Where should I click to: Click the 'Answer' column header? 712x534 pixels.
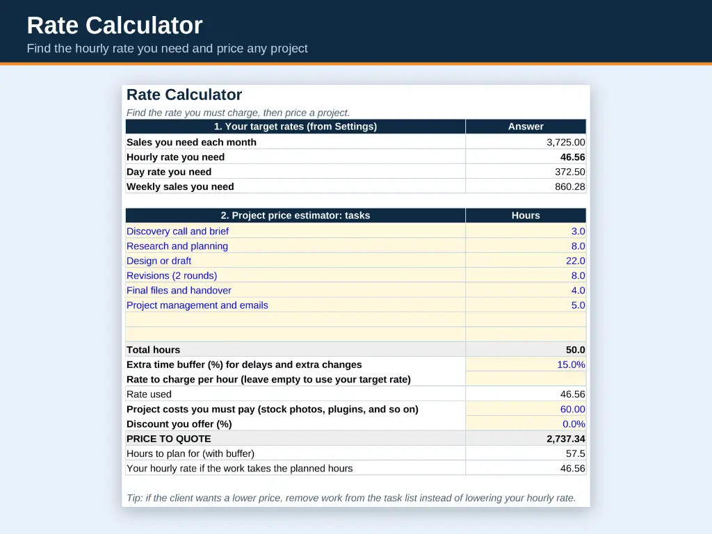[526, 127]
